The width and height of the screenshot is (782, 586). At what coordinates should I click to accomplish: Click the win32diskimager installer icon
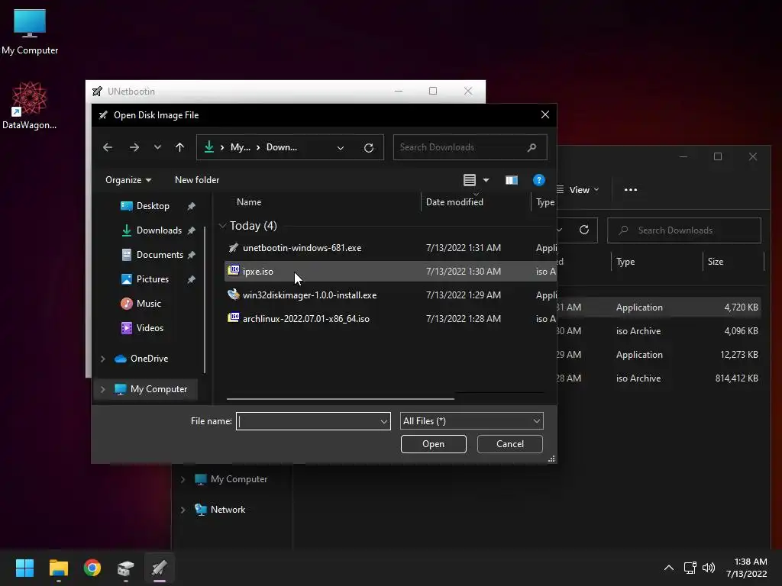point(234,294)
